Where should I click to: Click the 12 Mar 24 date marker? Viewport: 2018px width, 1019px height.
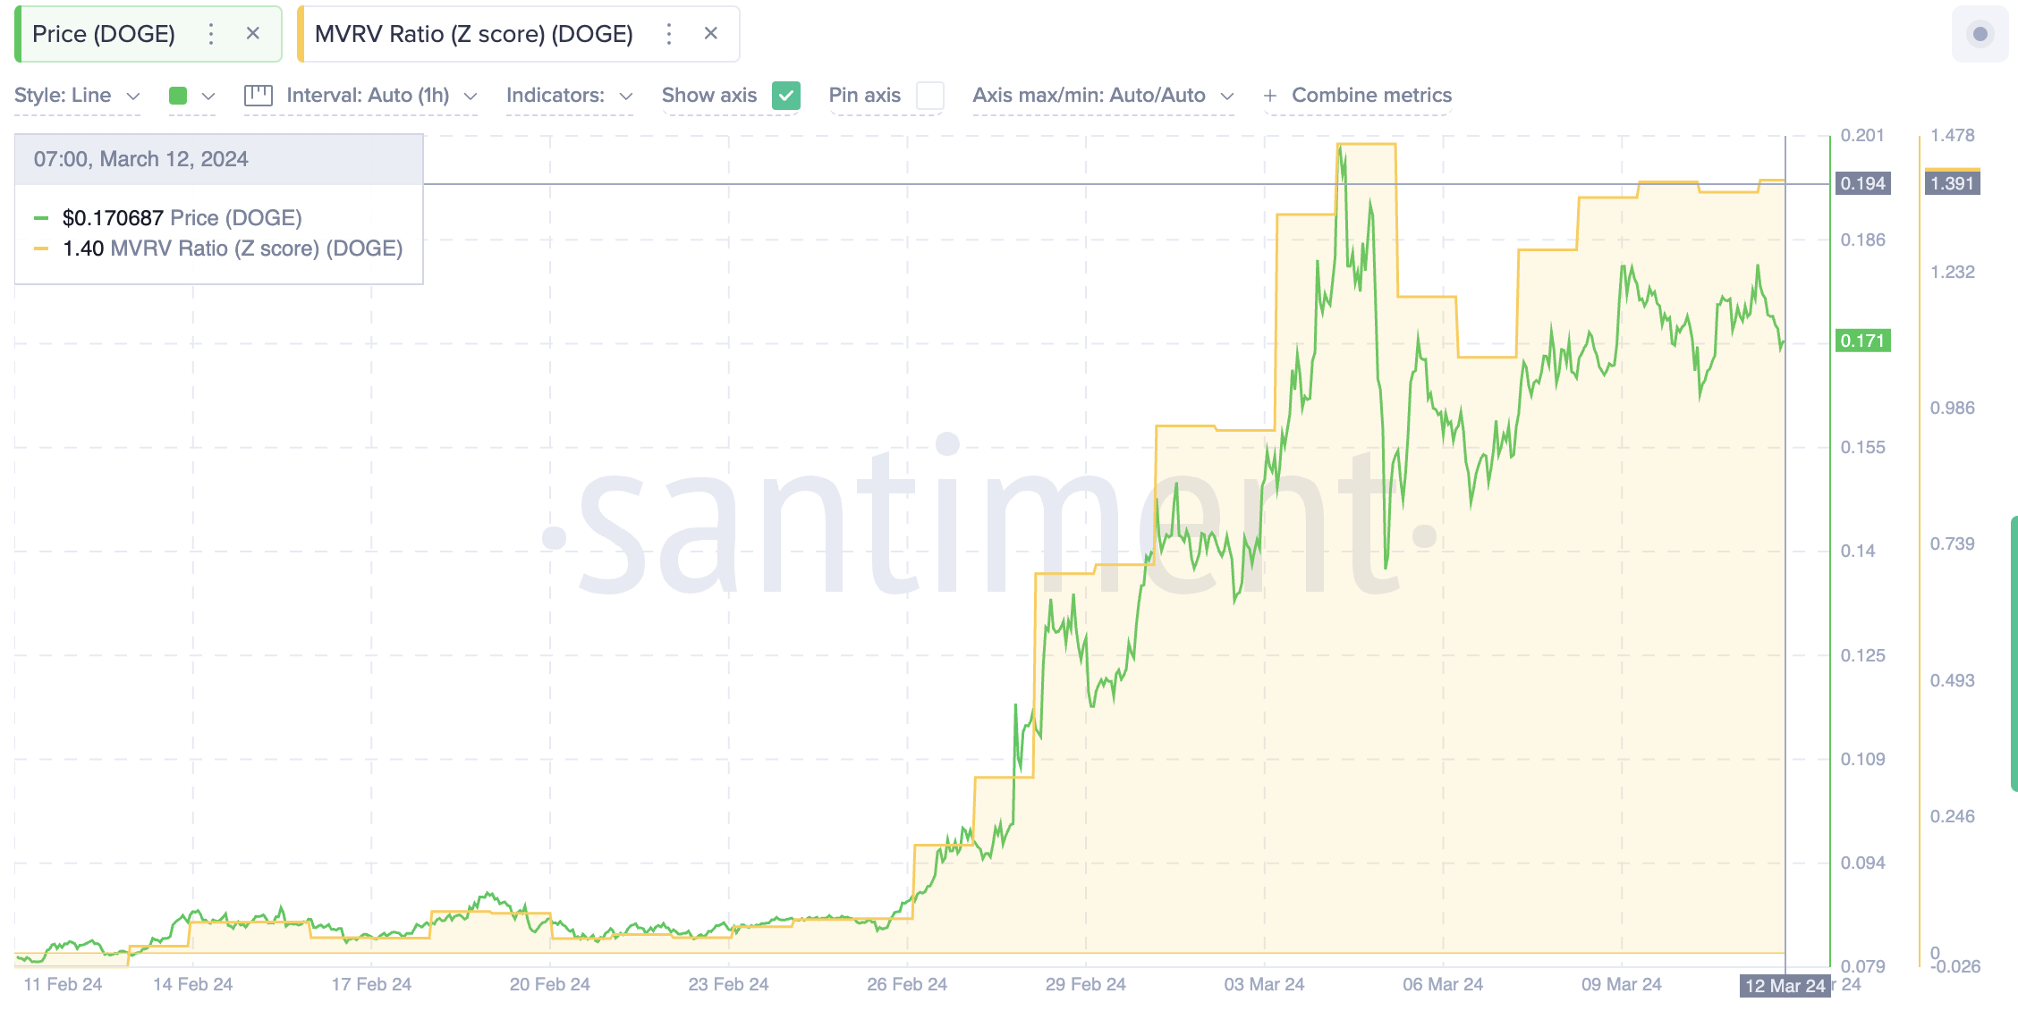tap(1785, 985)
